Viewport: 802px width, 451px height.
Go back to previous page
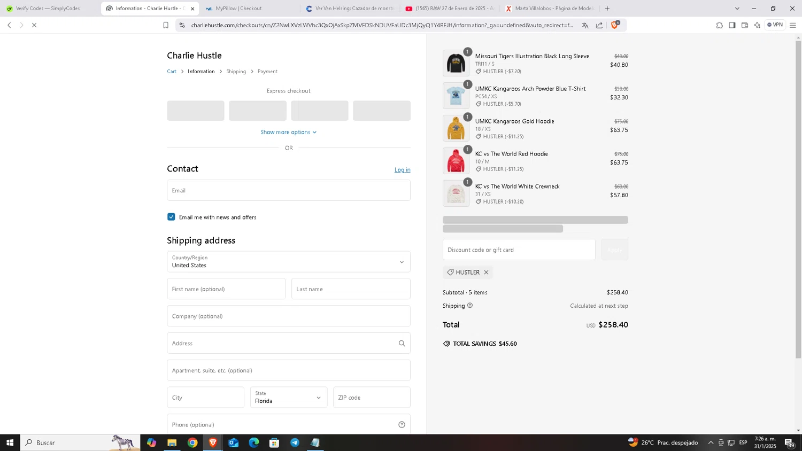pos(9,25)
